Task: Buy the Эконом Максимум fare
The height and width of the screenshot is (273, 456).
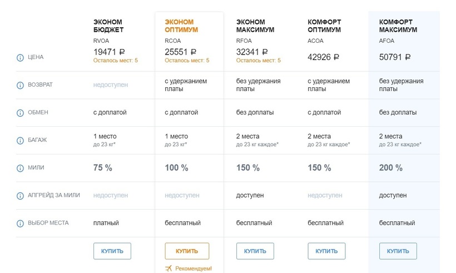Action: tap(255, 251)
